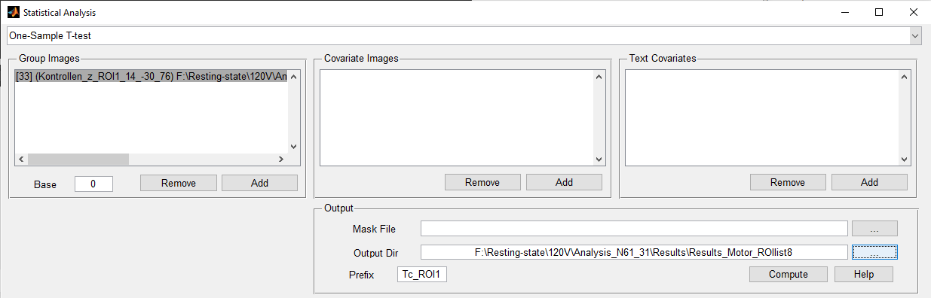This screenshot has height=298, width=931.
Task: Click Covariate Images list scroll up arrow
Action: click(599, 76)
